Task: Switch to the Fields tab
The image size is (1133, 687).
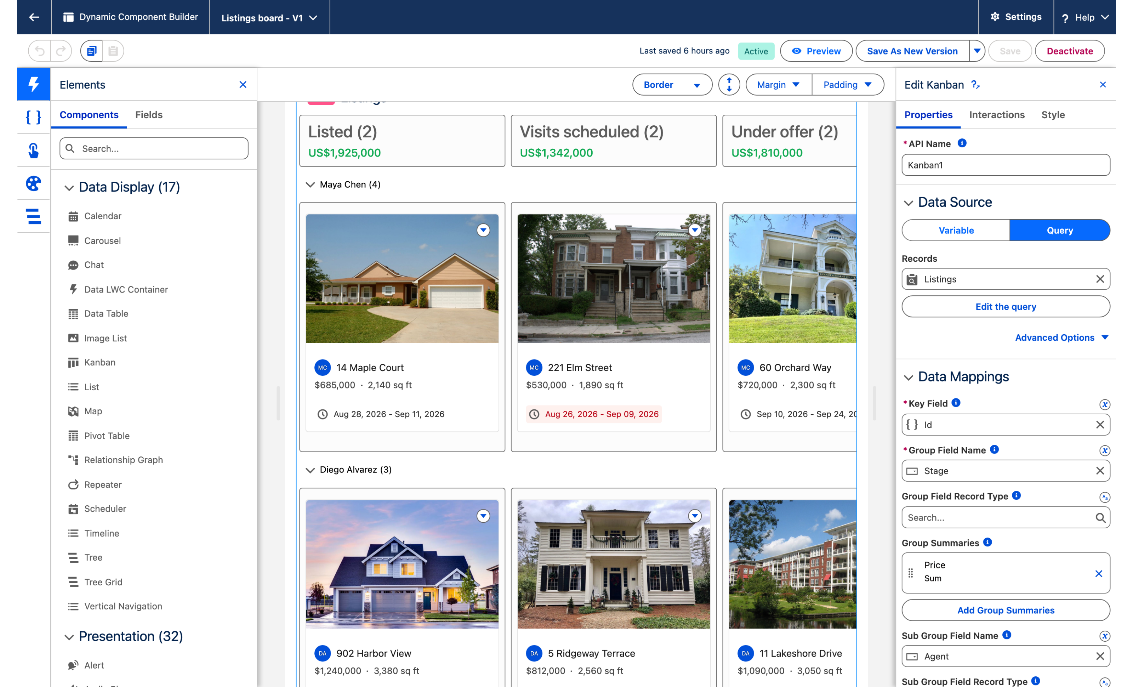Action: pos(148,114)
